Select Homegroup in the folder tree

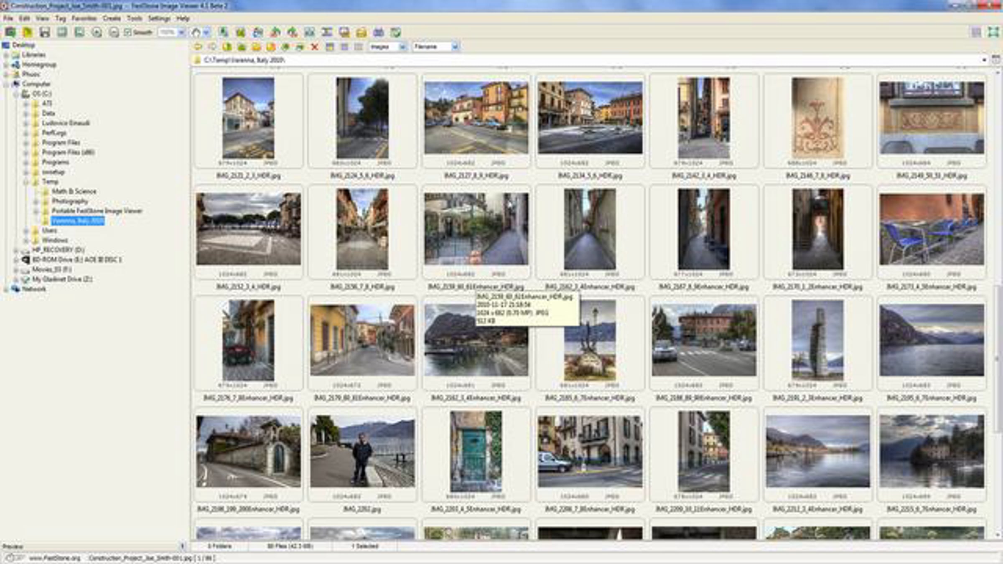click(x=39, y=65)
